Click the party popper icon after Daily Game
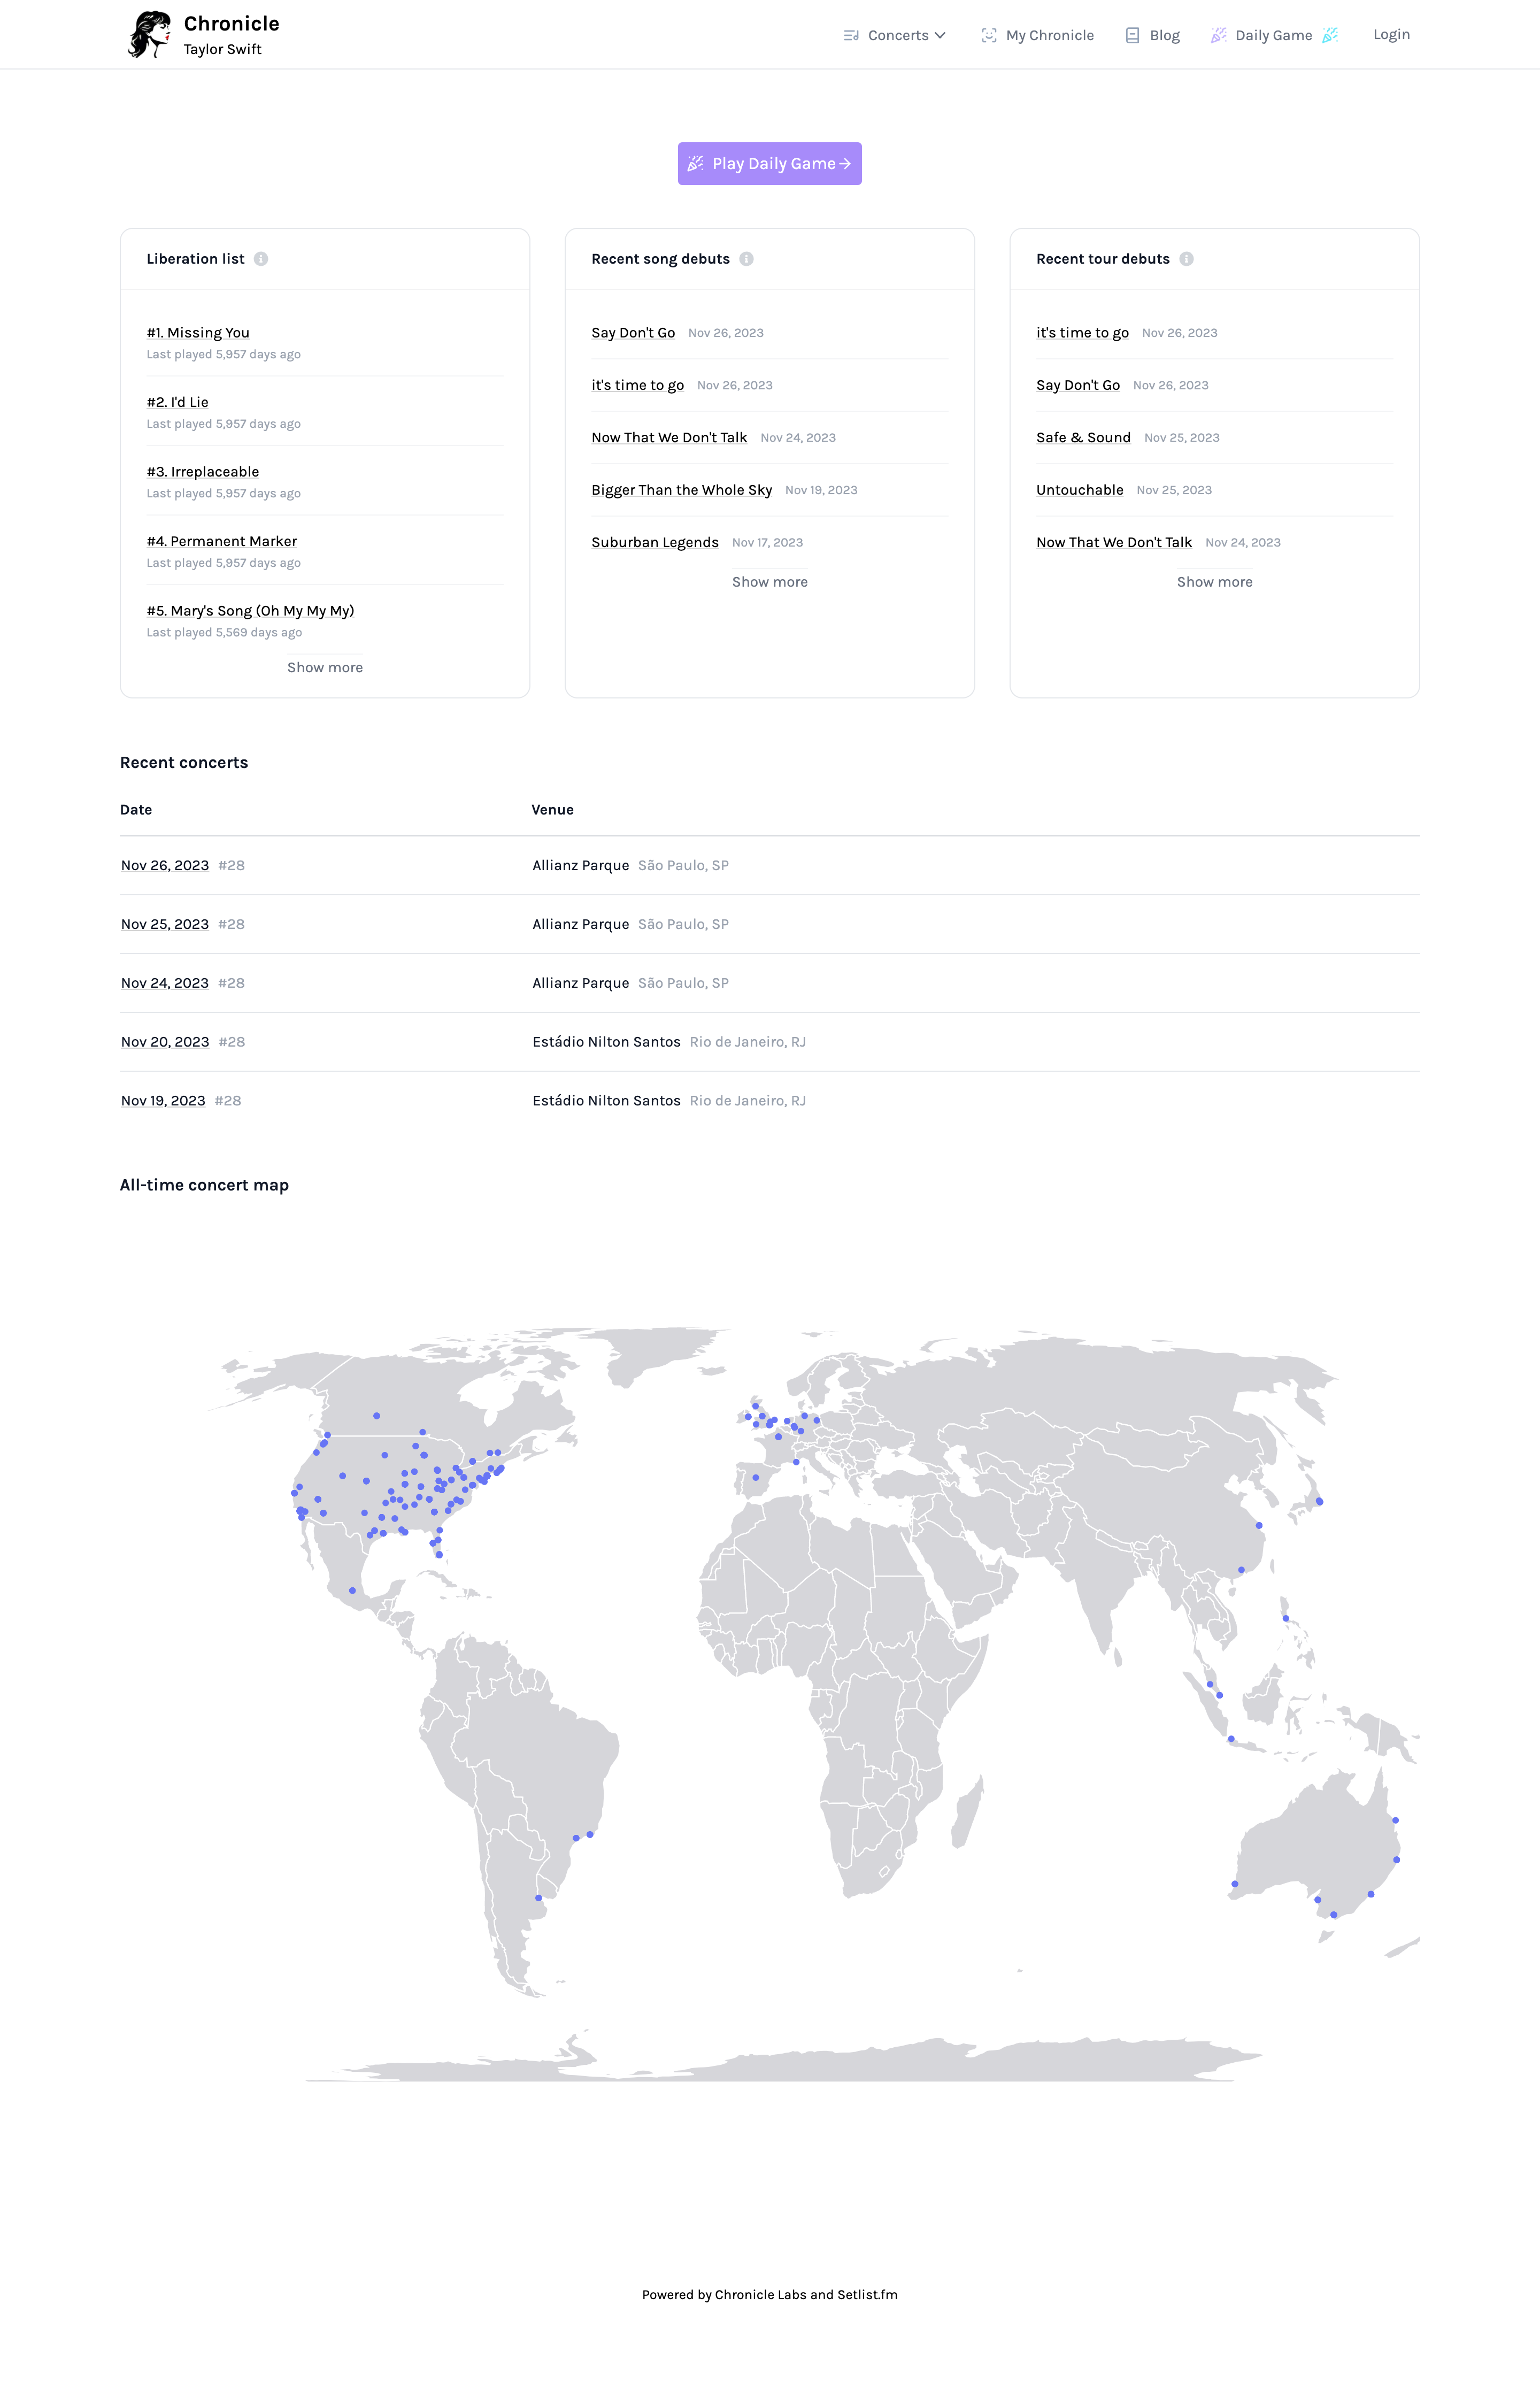The width and height of the screenshot is (1540, 2382). tap(1329, 35)
